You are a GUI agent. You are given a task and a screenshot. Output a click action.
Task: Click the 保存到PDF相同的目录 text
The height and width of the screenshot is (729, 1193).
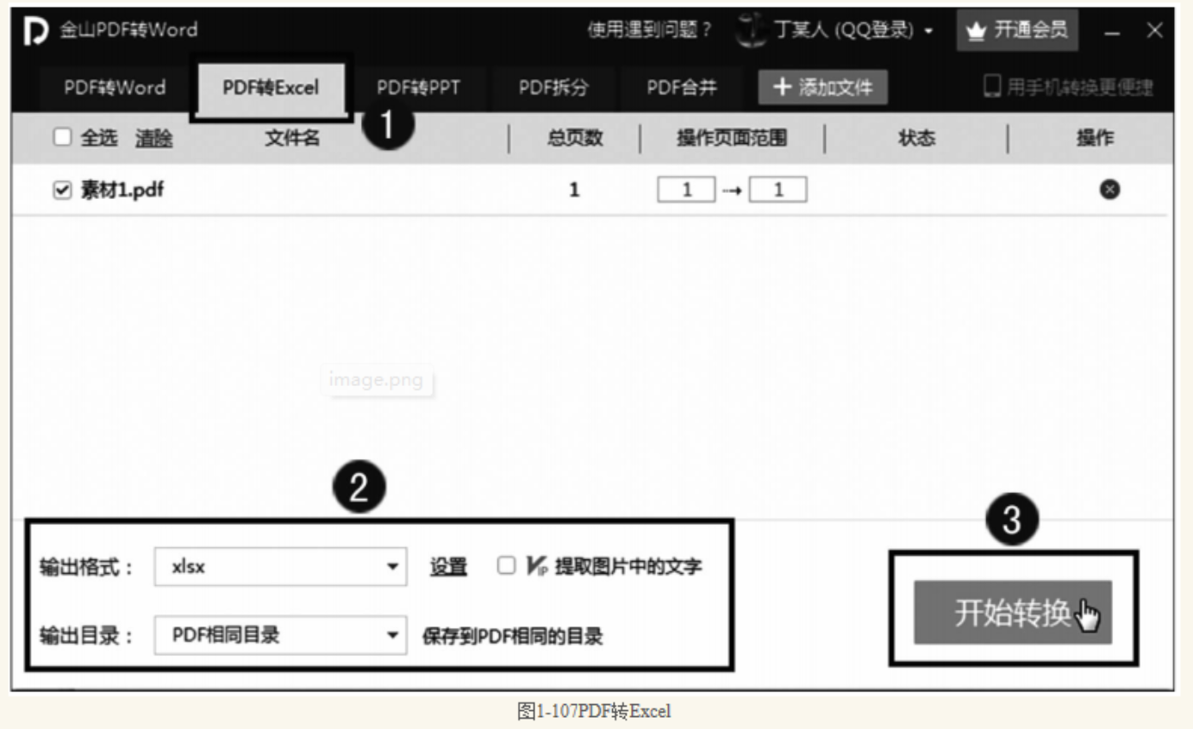coord(512,637)
